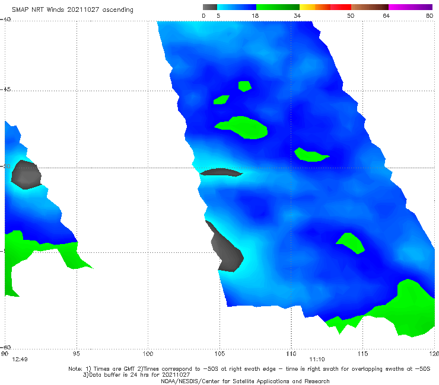Click the '18' label under the color bar
This screenshot has width=439, height=385.
(255, 16)
